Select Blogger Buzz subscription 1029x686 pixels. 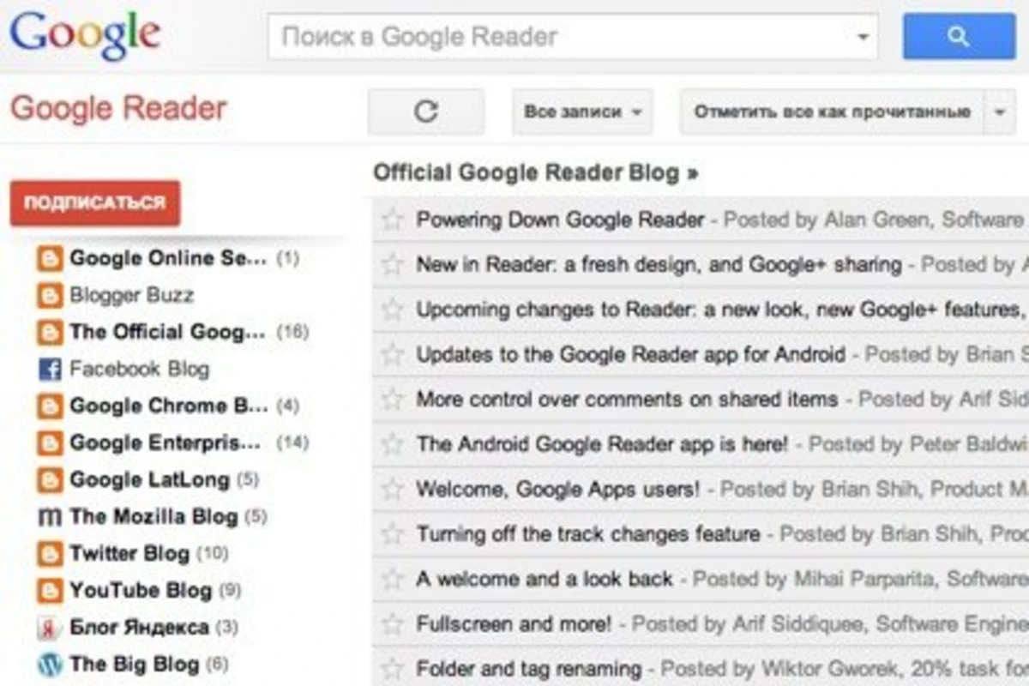132,296
